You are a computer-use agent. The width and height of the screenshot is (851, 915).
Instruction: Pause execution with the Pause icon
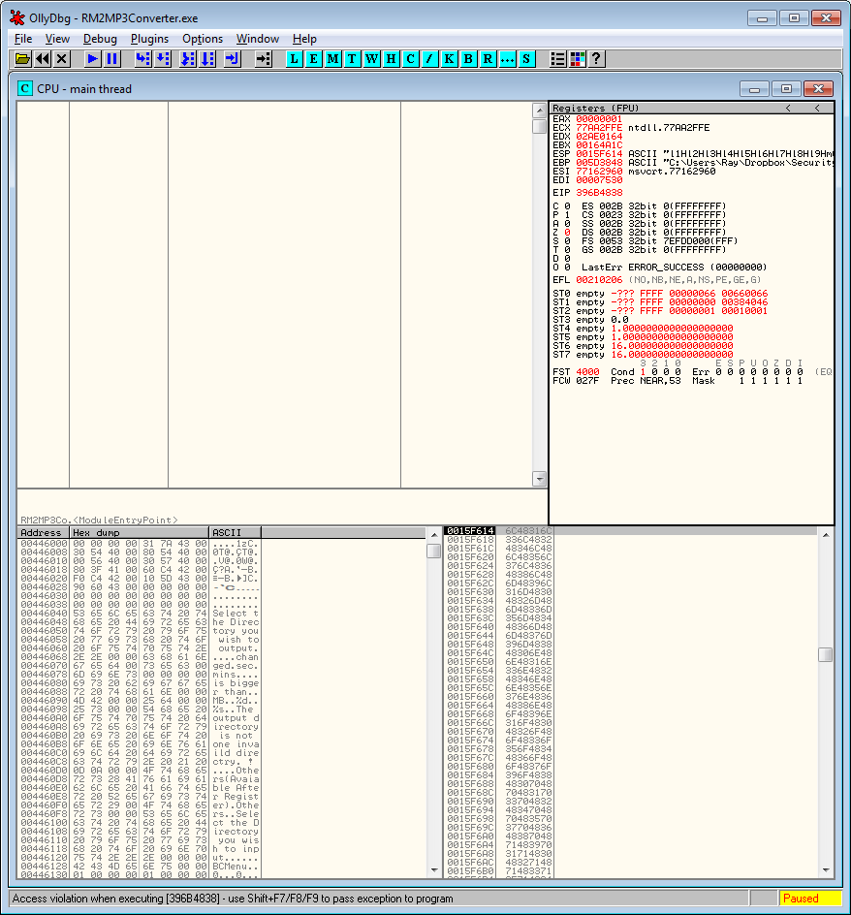[112, 59]
